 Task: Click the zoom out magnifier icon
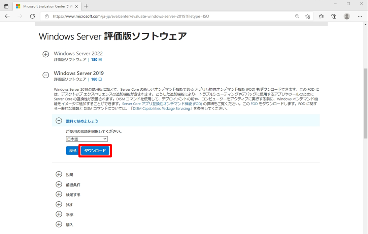[297, 16]
